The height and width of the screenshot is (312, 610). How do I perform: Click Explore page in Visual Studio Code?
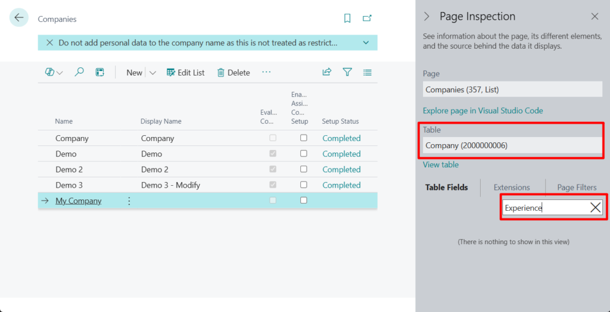[x=483, y=111]
